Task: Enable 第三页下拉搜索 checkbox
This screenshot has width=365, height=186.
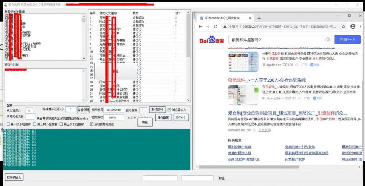Action: (62, 124)
